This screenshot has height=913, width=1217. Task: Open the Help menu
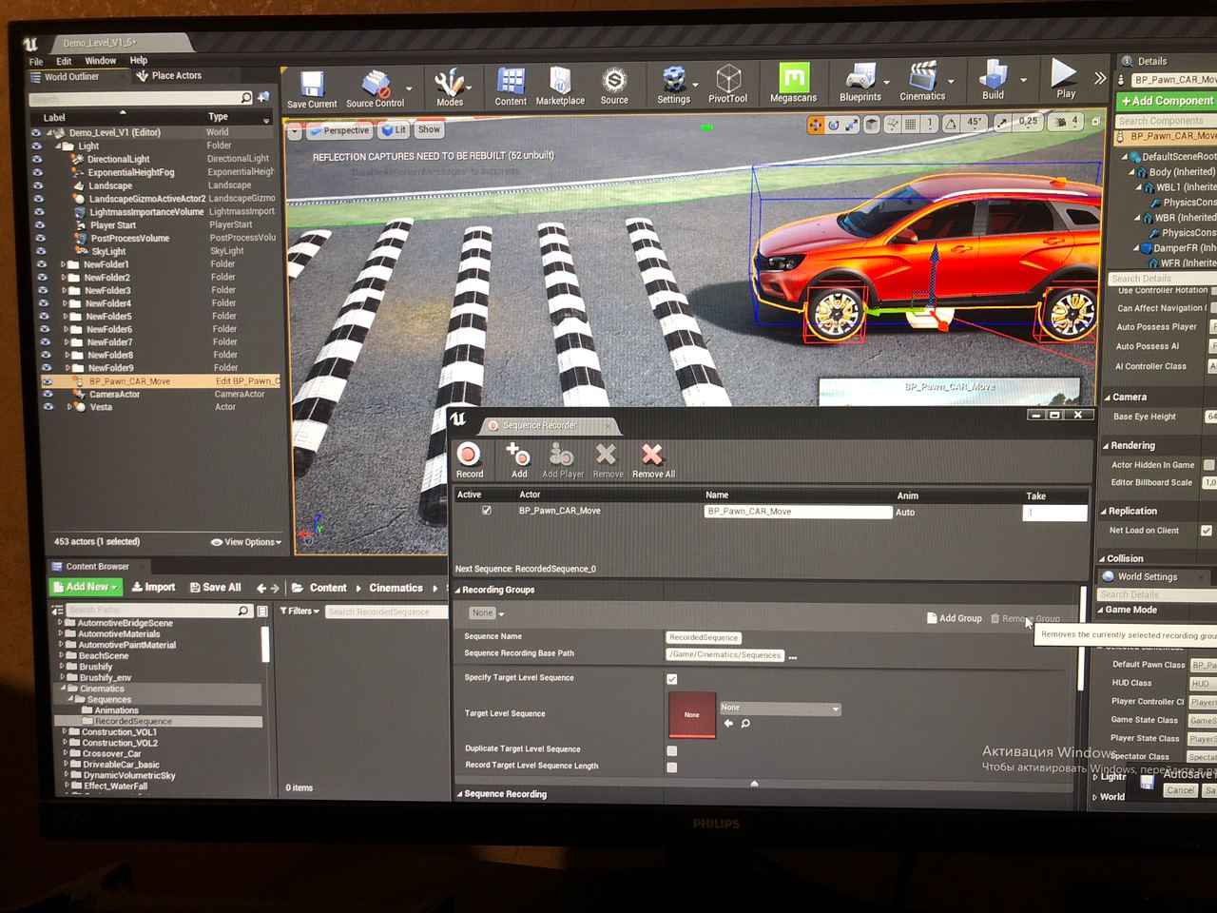[x=139, y=60]
